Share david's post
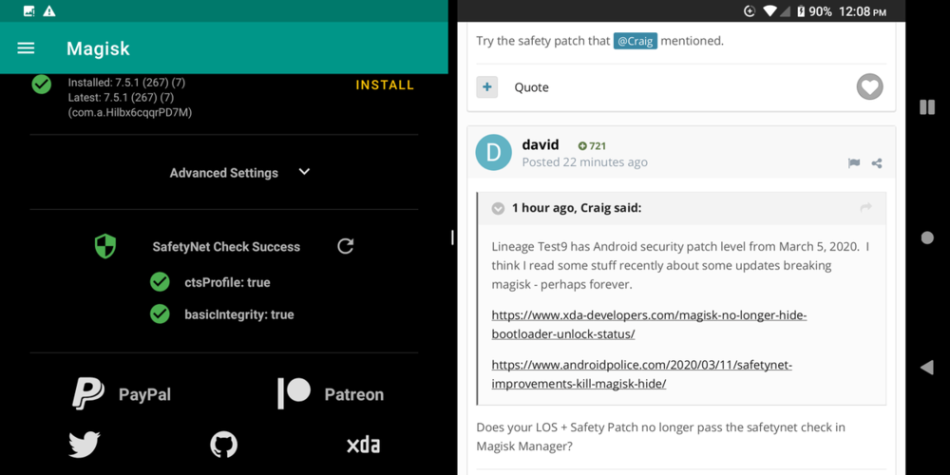The image size is (950, 475). coord(877,163)
